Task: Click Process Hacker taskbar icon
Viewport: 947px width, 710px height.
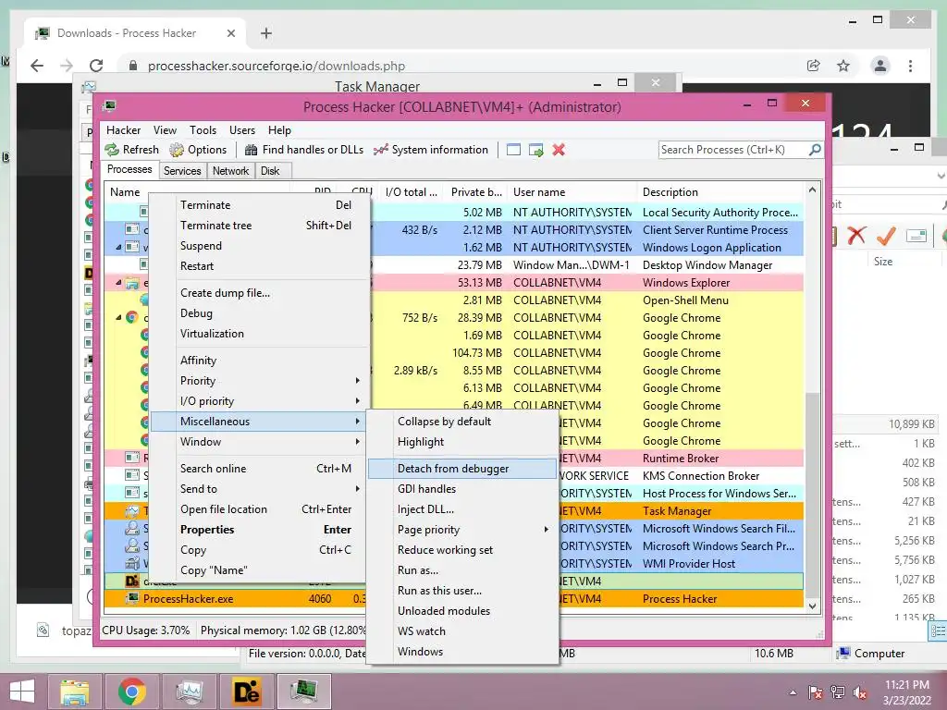Action: point(303,692)
